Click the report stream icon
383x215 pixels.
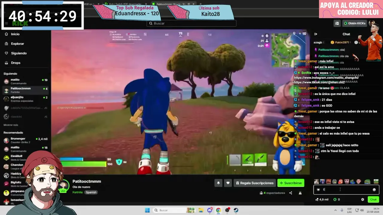pos(300,193)
